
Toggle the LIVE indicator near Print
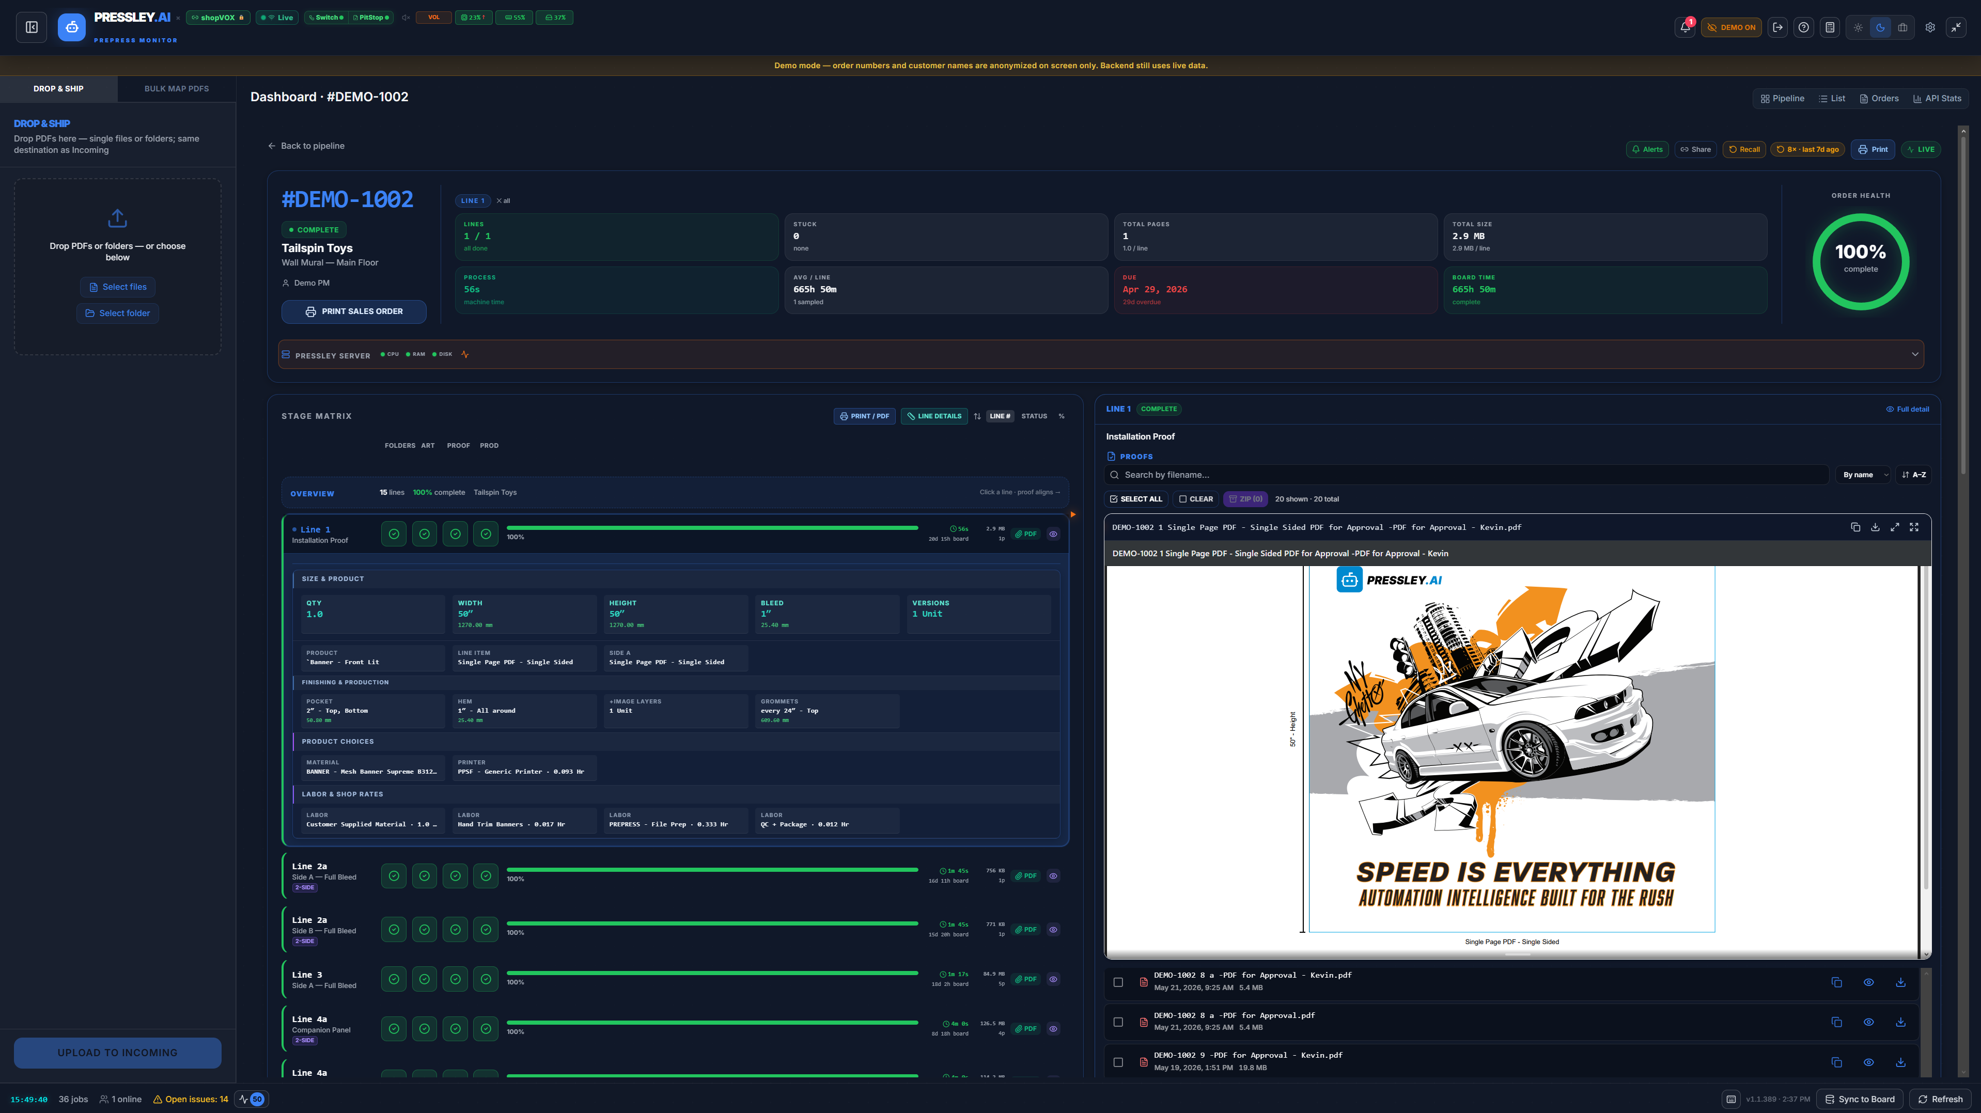pos(1920,149)
